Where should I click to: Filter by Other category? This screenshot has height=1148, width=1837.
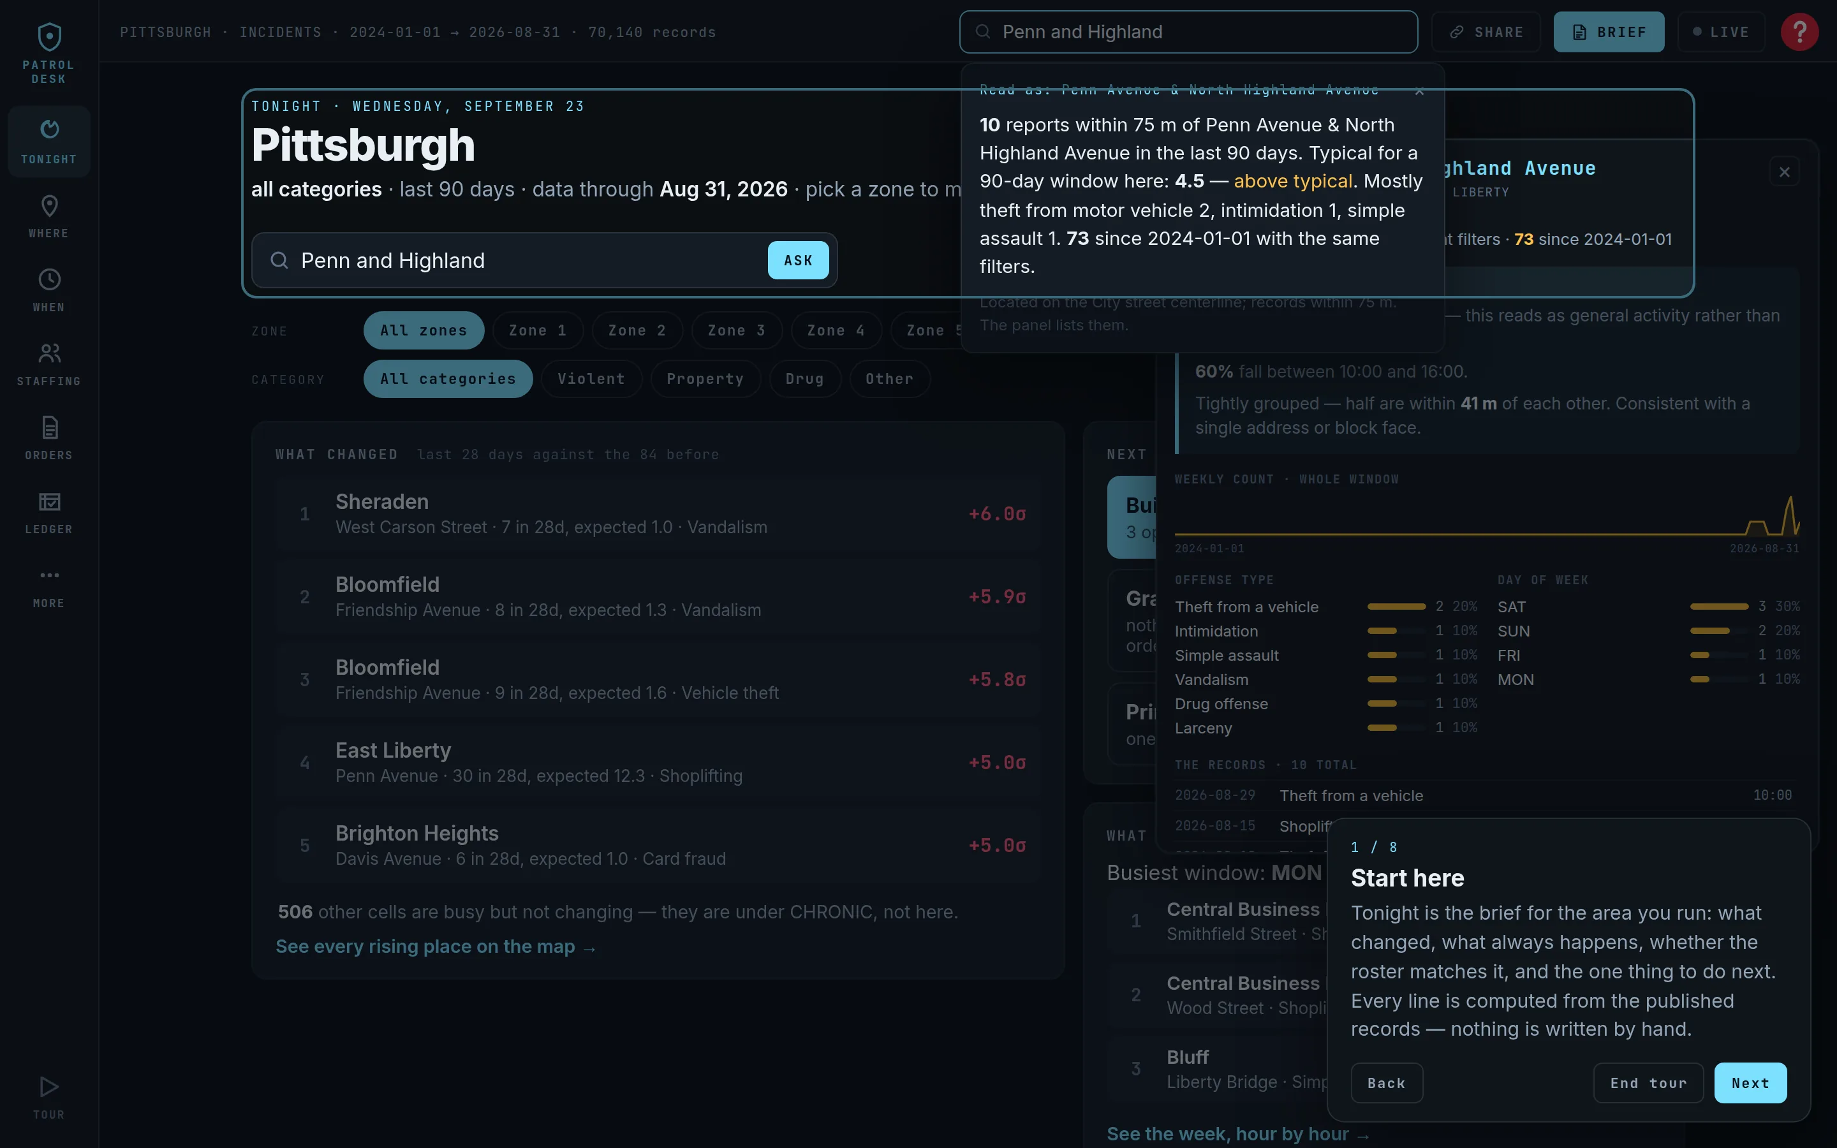pyautogui.click(x=890, y=379)
